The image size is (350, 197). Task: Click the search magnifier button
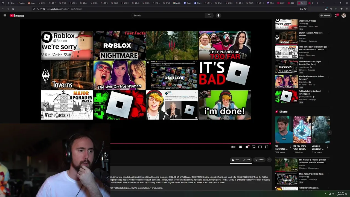(x=209, y=16)
